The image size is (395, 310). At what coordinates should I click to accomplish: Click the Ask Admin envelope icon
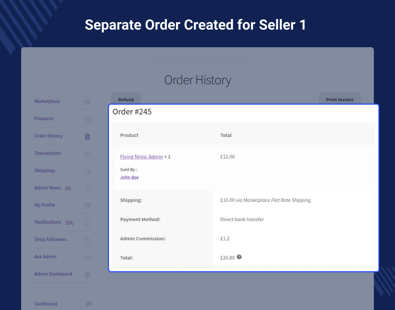point(87,258)
